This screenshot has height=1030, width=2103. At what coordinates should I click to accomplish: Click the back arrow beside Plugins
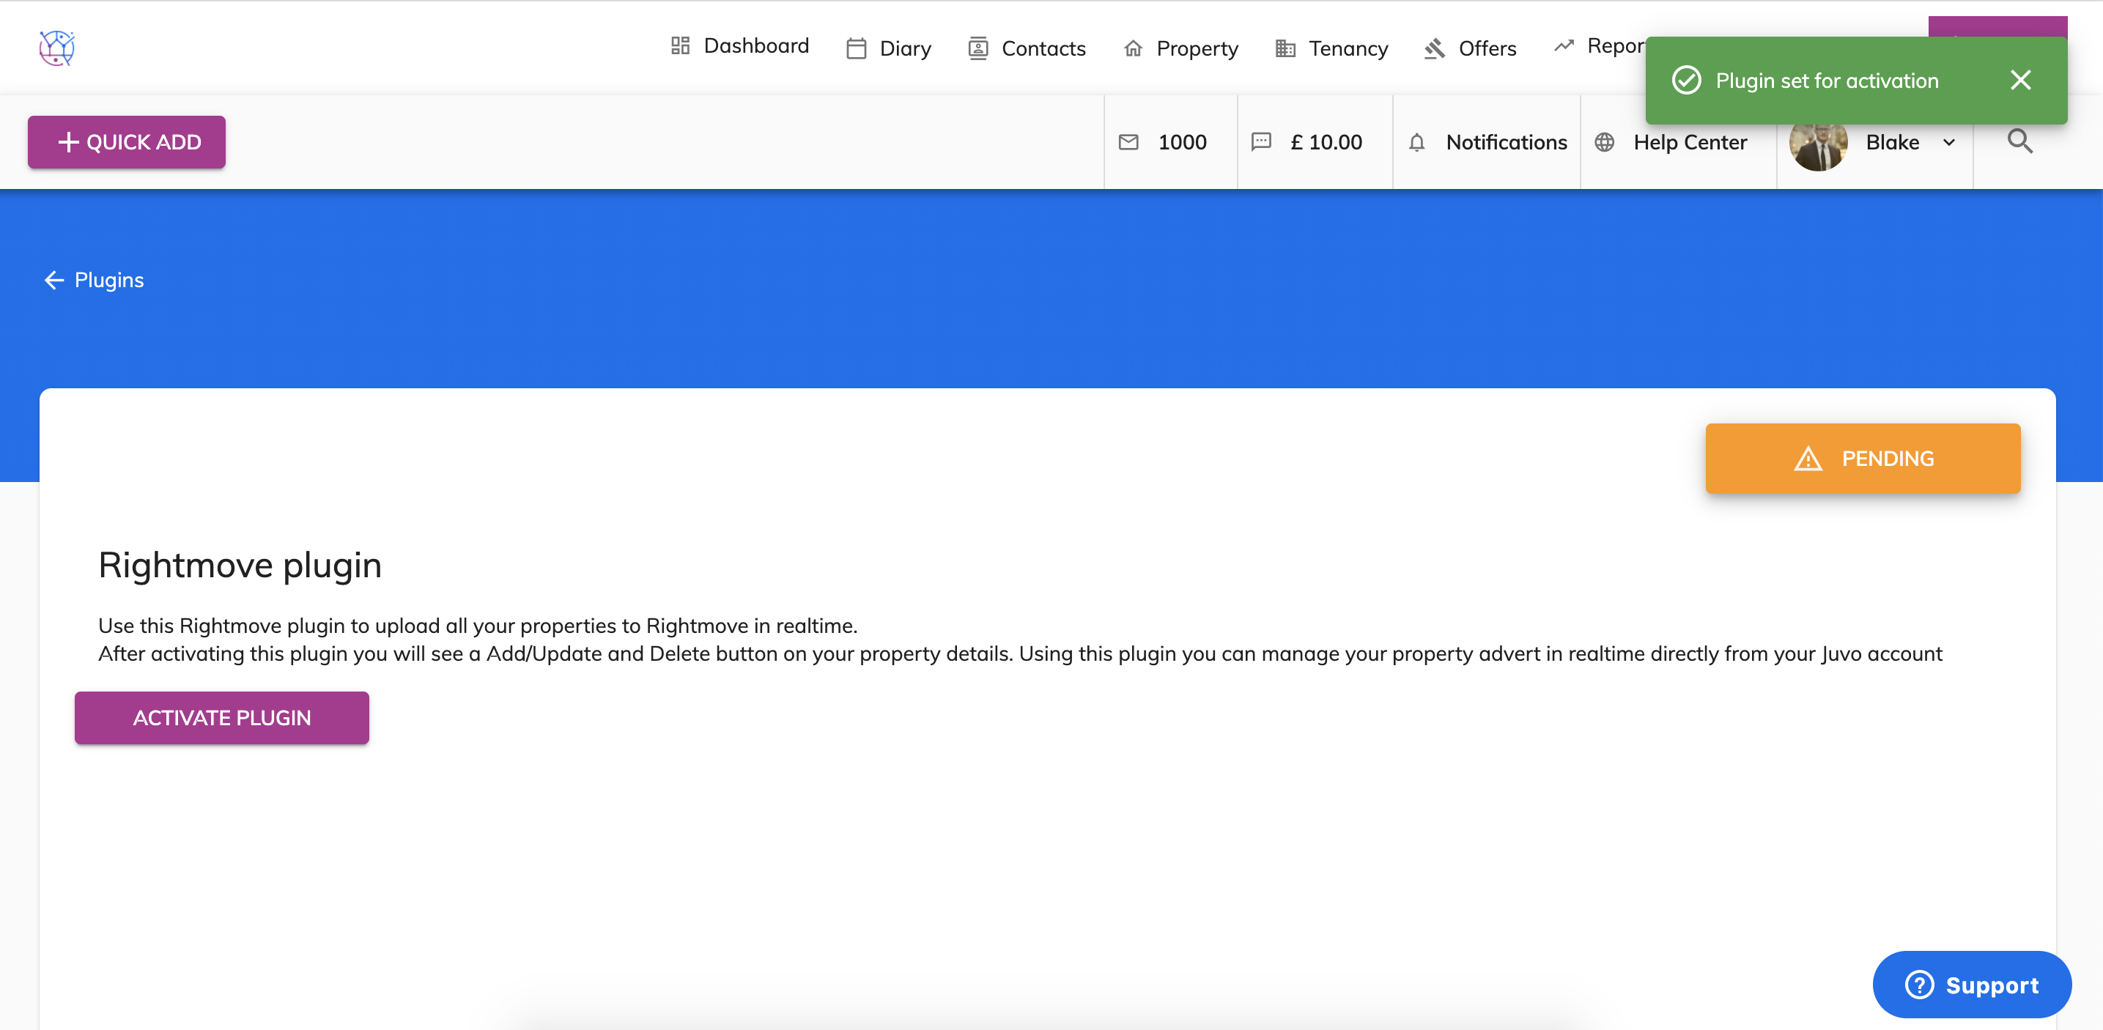tap(54, 280)
